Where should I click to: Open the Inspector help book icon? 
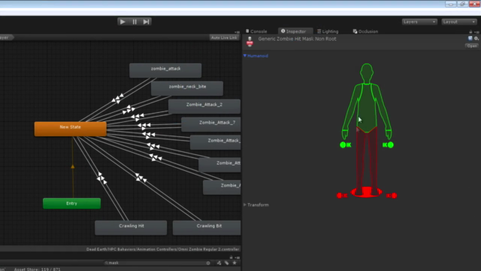470,38
